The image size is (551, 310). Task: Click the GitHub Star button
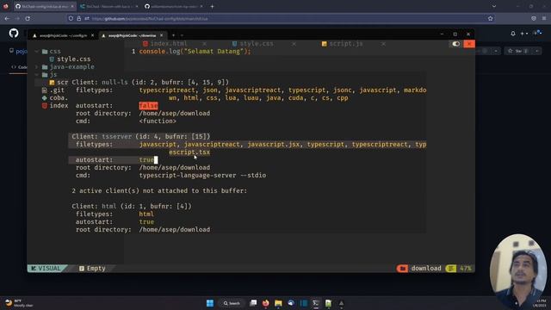[518, 52]
